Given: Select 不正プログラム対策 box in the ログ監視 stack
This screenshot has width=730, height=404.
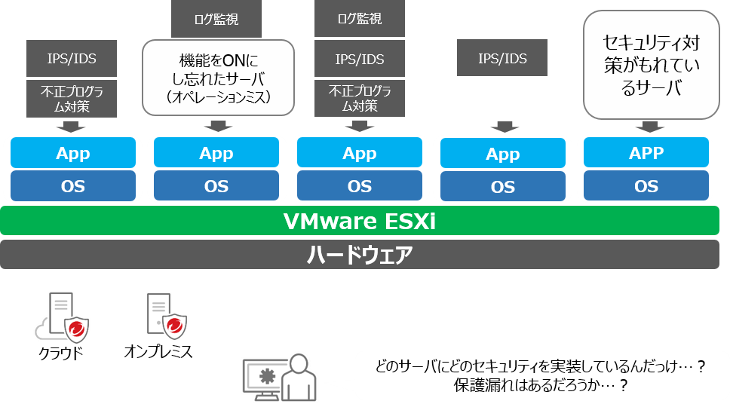Looking at the screenshot, I should point(360,98).
